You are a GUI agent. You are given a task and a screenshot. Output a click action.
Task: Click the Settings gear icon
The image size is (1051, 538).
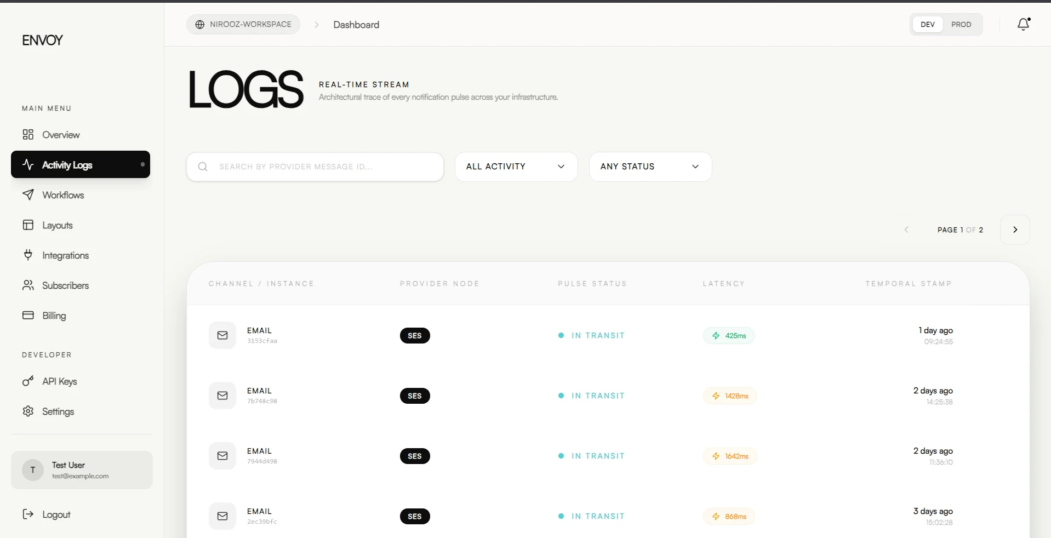[28, 411]
